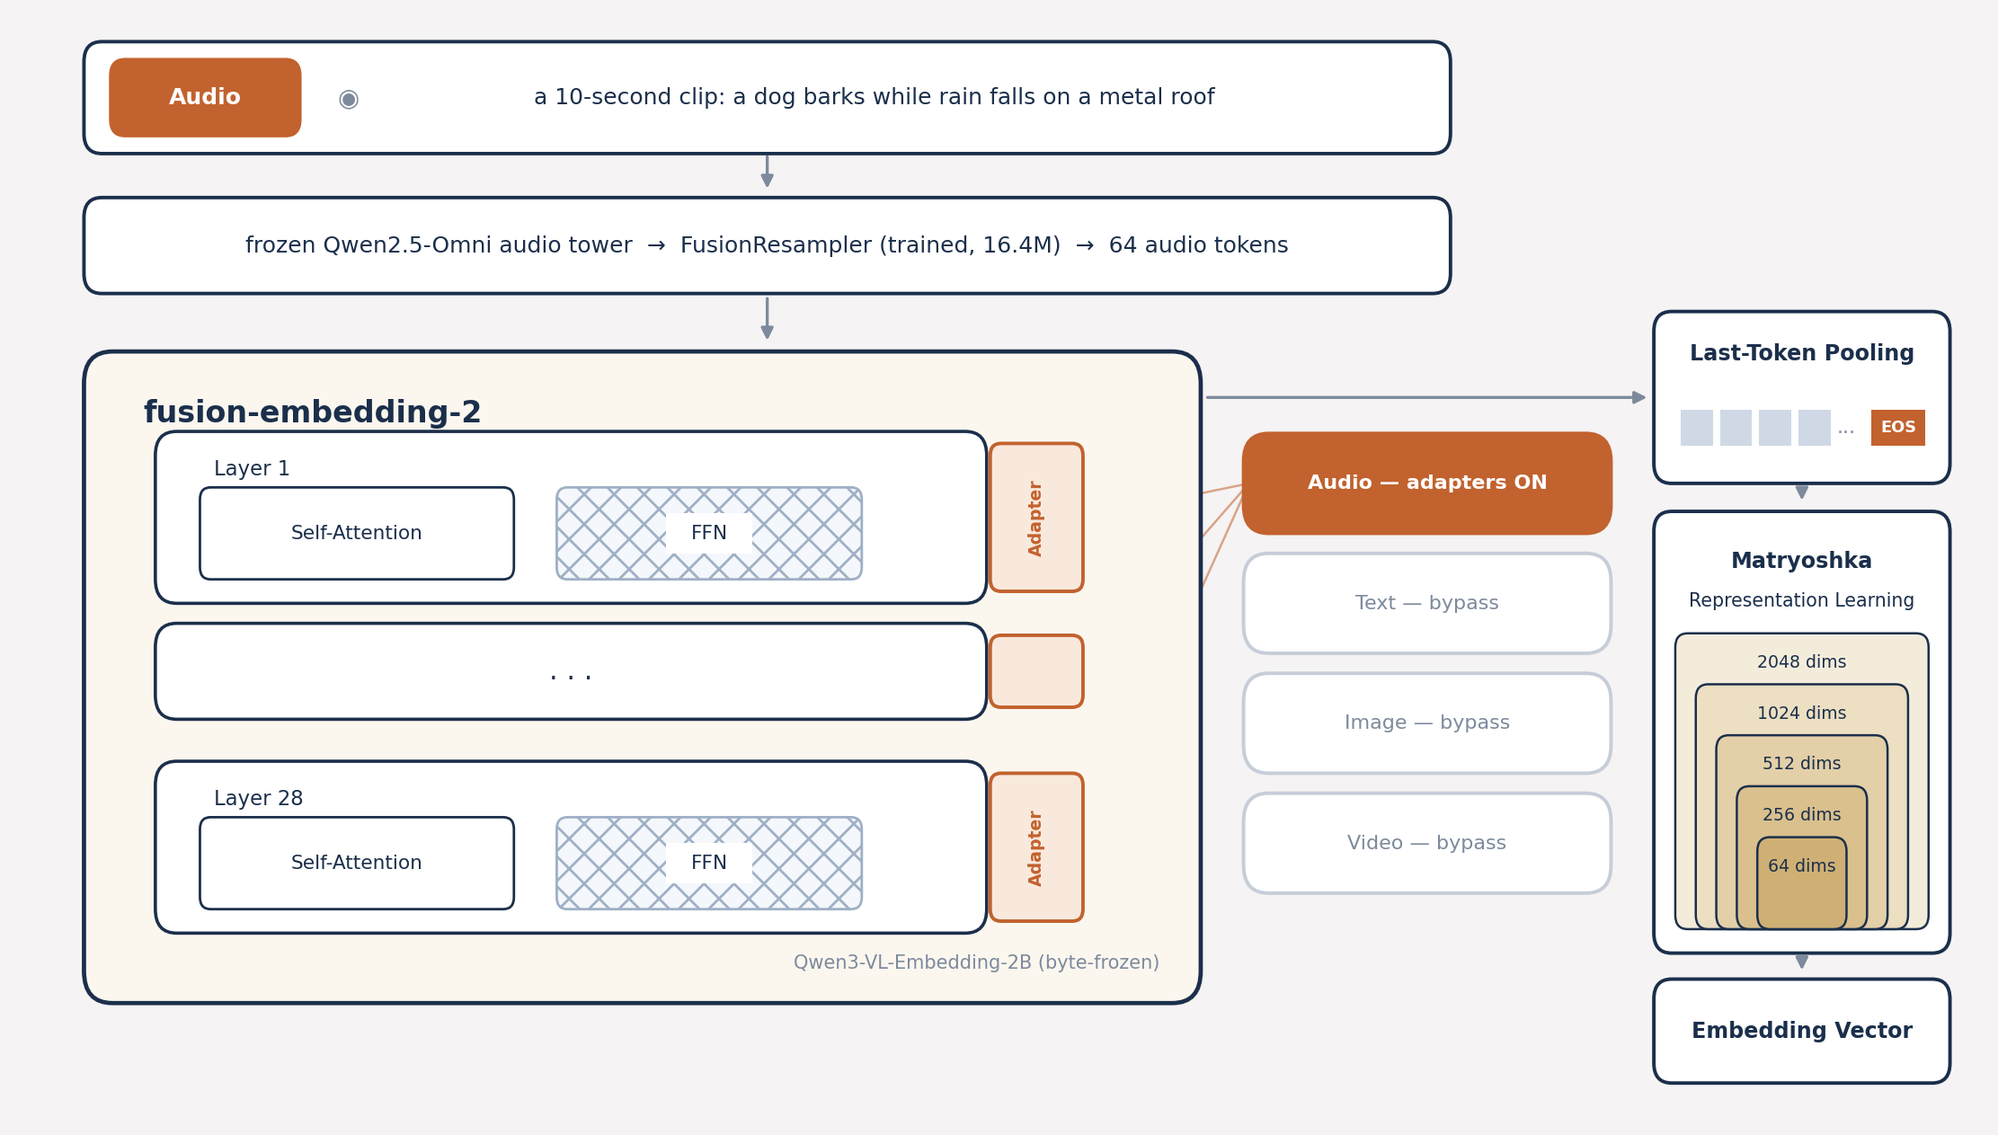
Task: Click the frozen Qwen2.5-Omni audio tower box
Action: click(x=767, y=245)
